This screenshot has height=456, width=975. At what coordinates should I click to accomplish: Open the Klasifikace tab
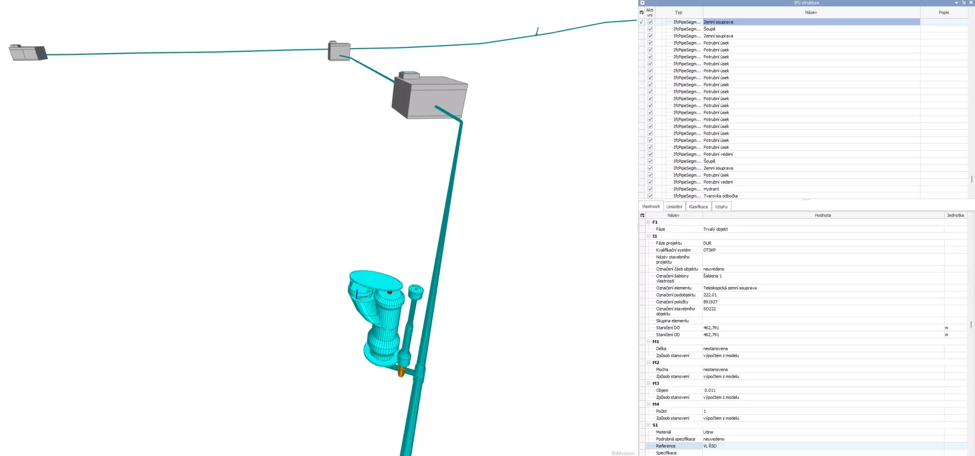tap(698, 207)
